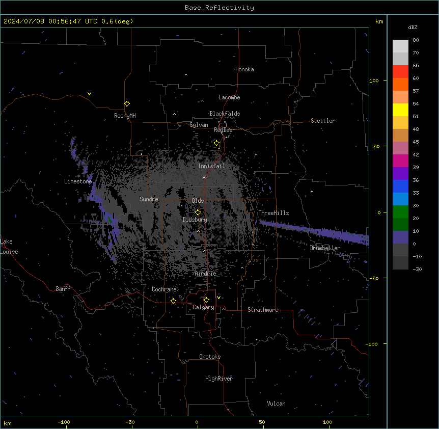
Task: Click the red 65 dBZ color swatch
Action: coord(400,72)
